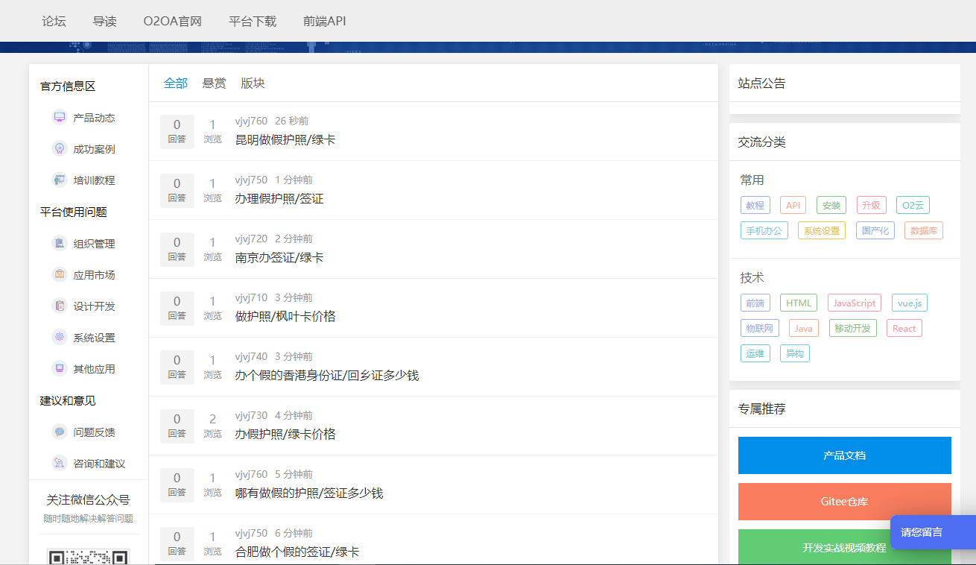Click the 组织管理 sidebar icon

(x=60, y=244)
